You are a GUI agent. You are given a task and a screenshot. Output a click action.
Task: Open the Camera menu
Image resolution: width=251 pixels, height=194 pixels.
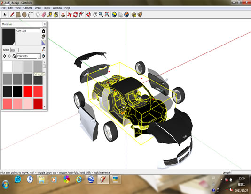pyautogui.click(x=28, y=8)
